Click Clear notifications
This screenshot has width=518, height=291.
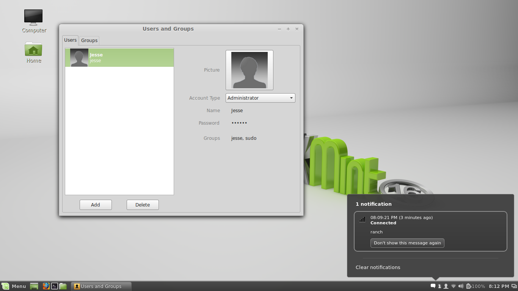[x=378, y=267]
